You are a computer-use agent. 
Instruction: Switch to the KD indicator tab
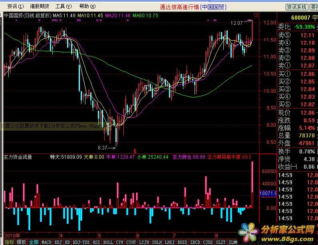click(x=68, y=242)
